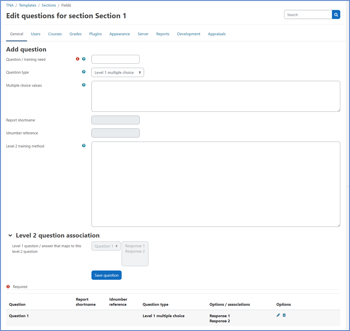The image size is (350, 331).
Task: Click the 'Level 1 multiple choice' table cell
Action: 164,316
